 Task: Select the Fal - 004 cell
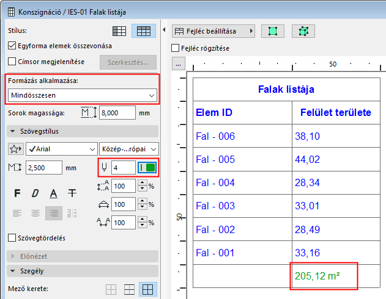point(242,182)
